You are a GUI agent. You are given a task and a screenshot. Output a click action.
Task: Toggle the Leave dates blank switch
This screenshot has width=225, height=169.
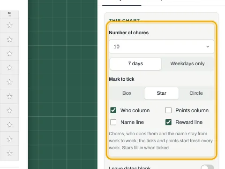(208, 167)
